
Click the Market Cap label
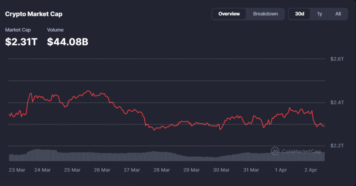tap(18, 30)
